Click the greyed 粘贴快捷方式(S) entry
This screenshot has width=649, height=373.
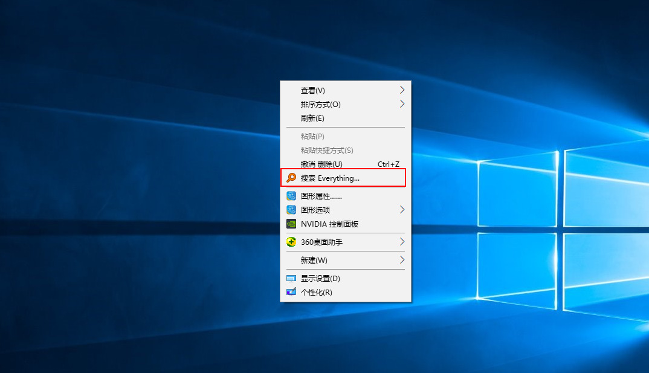(x=346, y=151)
